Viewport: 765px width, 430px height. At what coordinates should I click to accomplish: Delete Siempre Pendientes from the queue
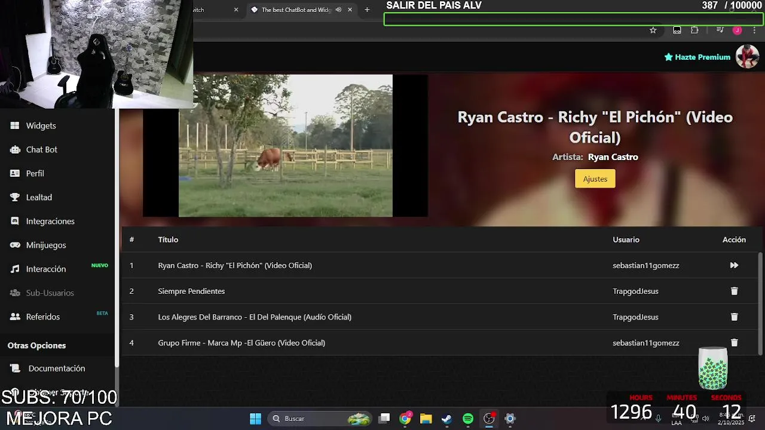point(734,291)
